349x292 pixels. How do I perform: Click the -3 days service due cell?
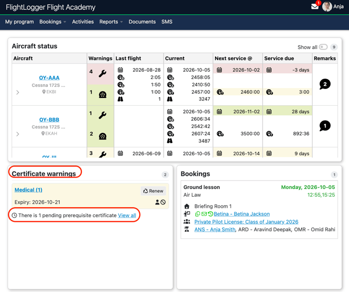click(288, 70)
